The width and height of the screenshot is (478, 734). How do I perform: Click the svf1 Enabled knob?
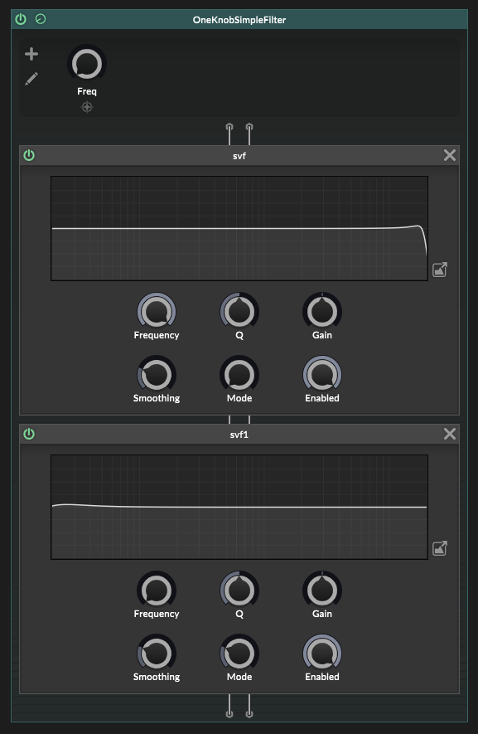coord(322,653)
